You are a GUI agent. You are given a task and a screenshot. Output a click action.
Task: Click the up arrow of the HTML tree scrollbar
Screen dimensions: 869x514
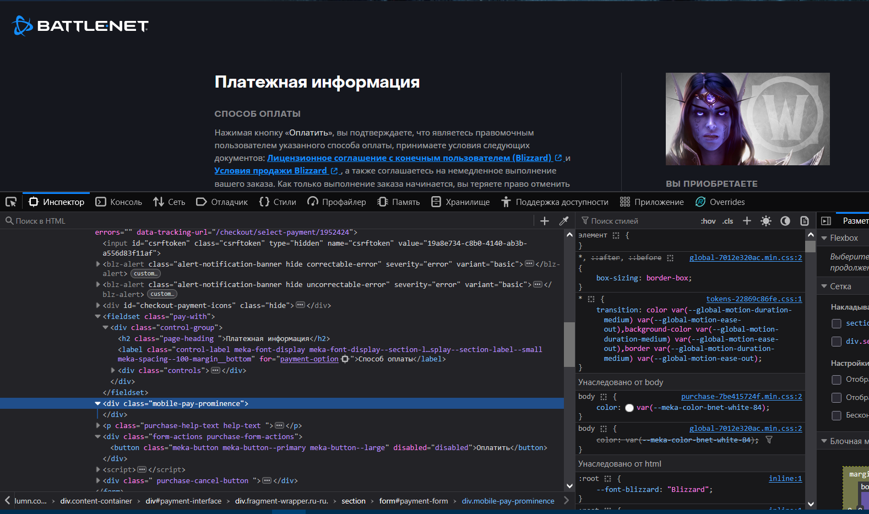click(569, 235)
